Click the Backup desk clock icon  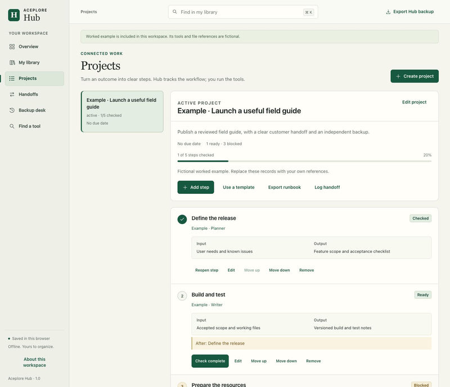click(x=12, y=110)
